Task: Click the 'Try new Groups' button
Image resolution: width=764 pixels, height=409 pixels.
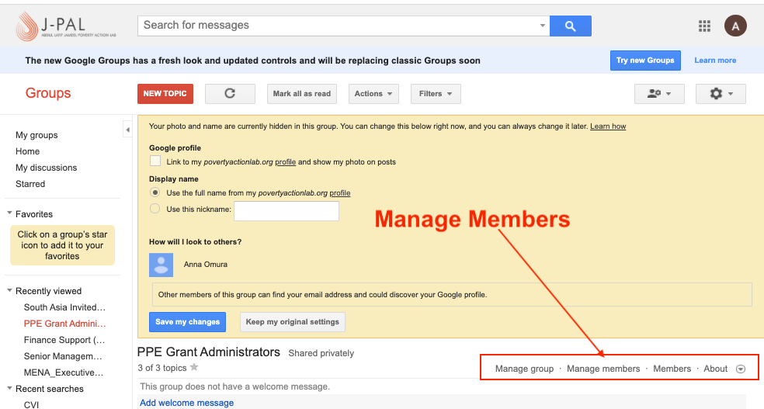Action: (645, 61)
